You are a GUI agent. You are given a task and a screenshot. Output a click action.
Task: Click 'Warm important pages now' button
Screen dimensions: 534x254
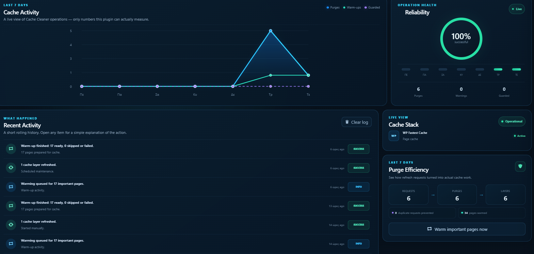click(457, 229)
